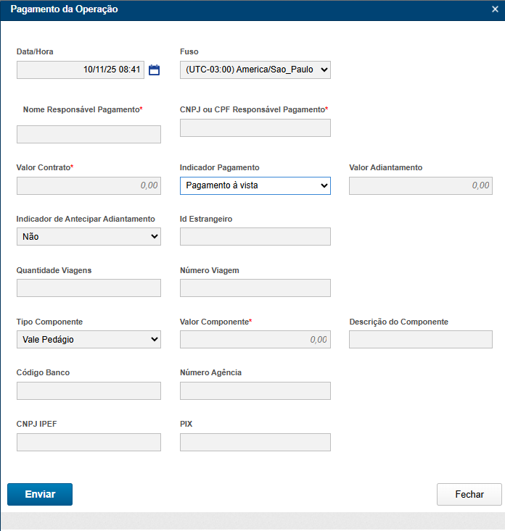This screenshot has width=505, height=531.
Task: Click the Data/Hora input field
Action: [x=80, y=70]
